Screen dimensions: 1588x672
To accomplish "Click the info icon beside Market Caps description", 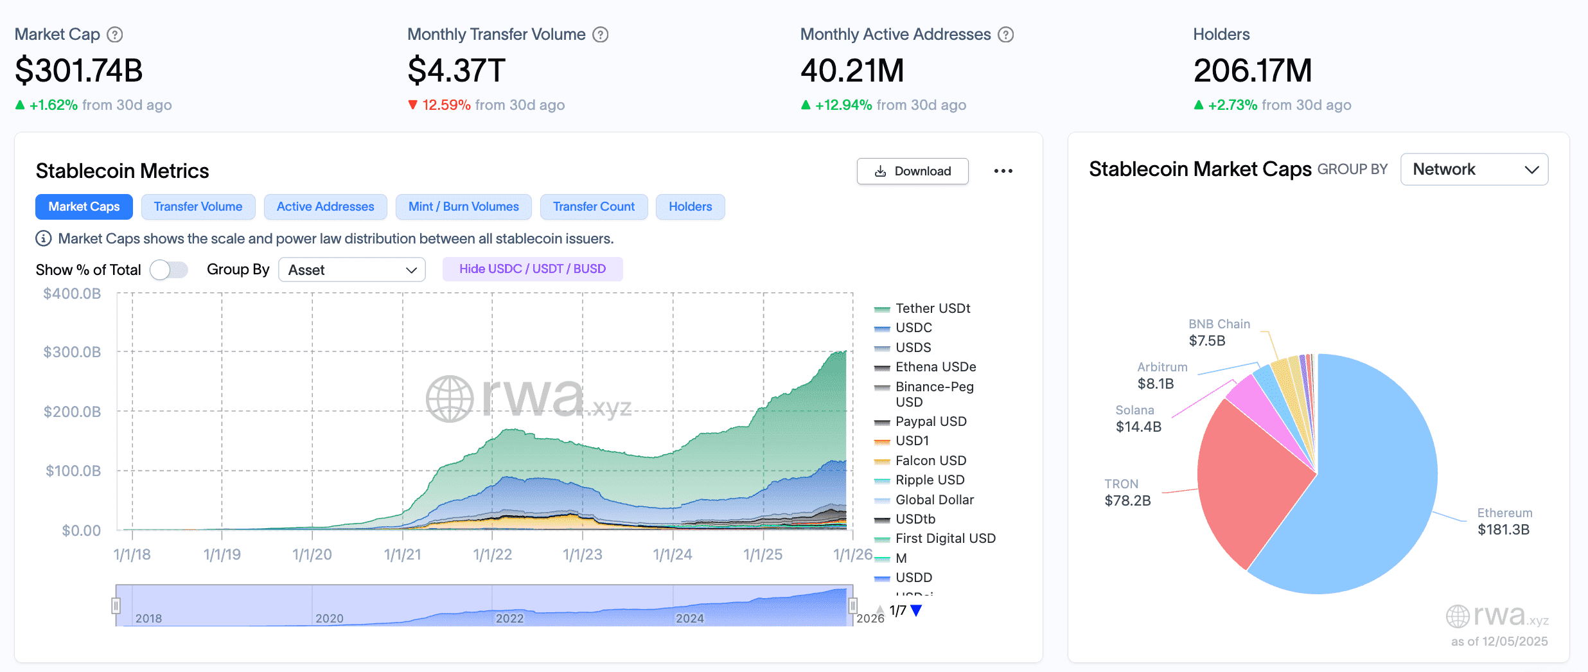I will pos(43,238).
